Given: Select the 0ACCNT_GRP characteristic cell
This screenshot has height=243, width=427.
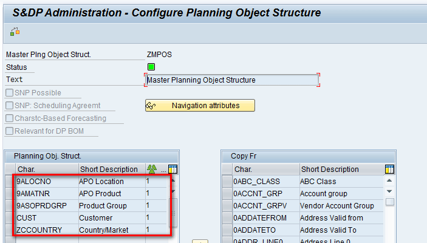Looking at the screenshot, I should pos(265,193).
